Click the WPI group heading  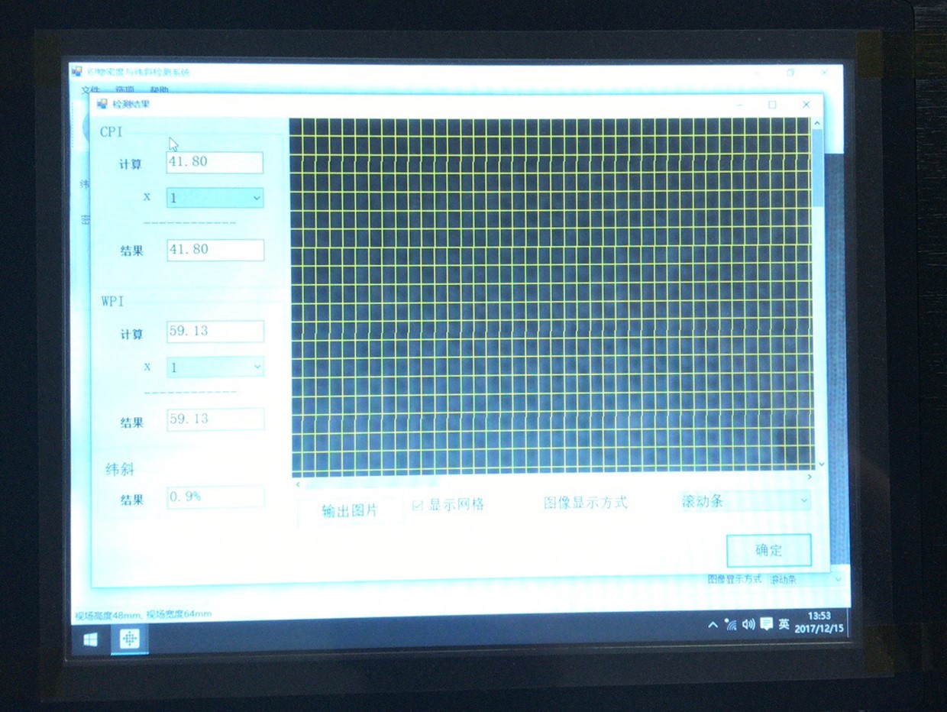(x=112, y=301)
